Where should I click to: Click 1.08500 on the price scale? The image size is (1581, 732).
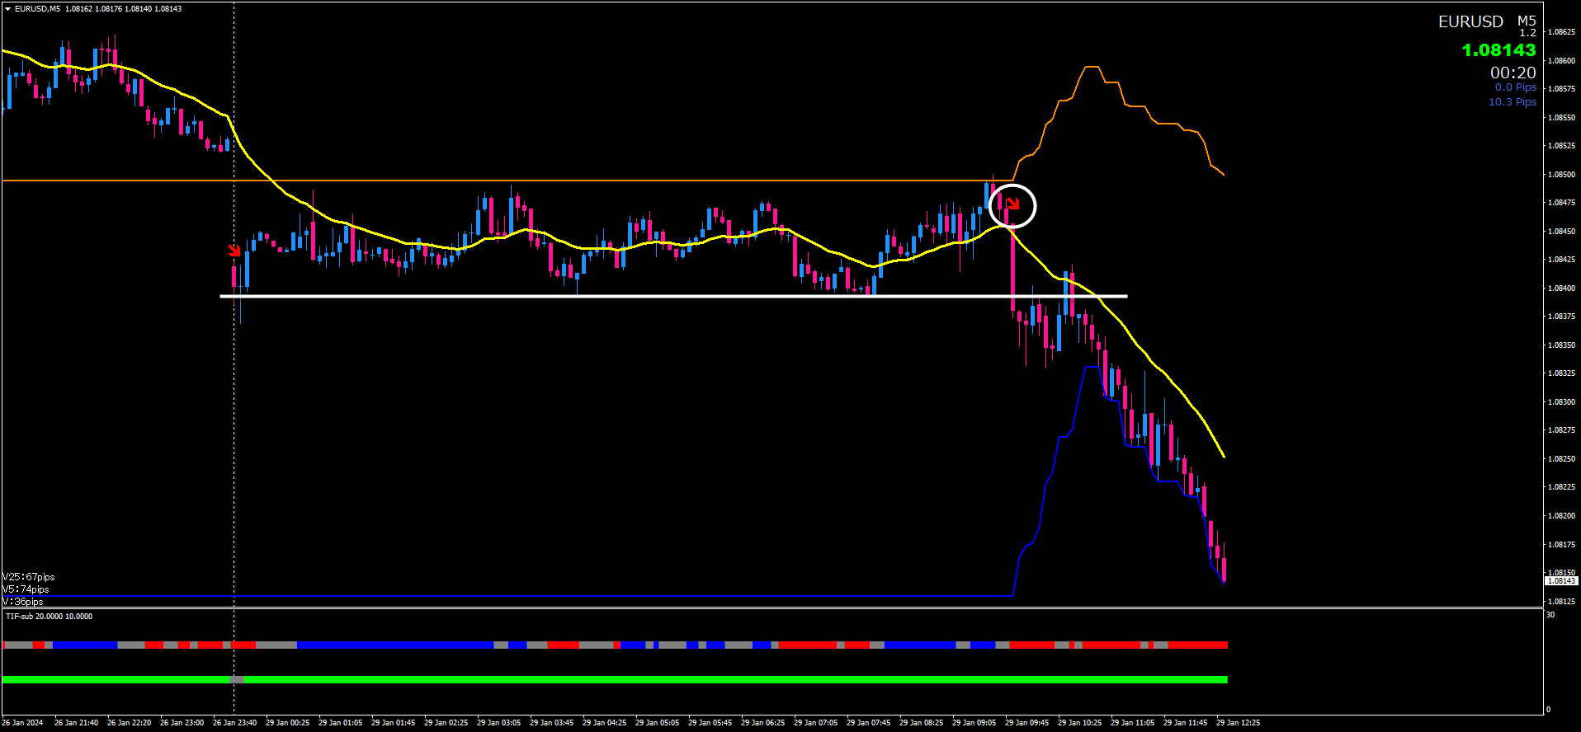[1561, 175]
